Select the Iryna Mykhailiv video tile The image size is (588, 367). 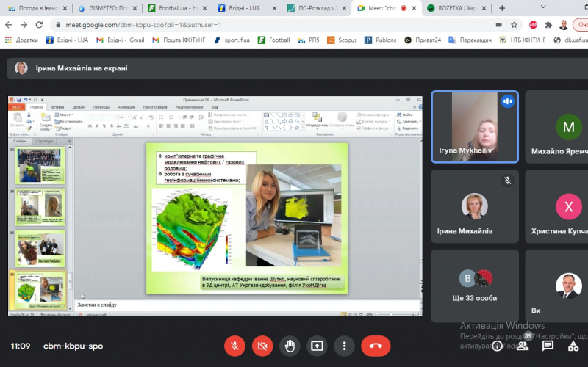coord(475,127)
